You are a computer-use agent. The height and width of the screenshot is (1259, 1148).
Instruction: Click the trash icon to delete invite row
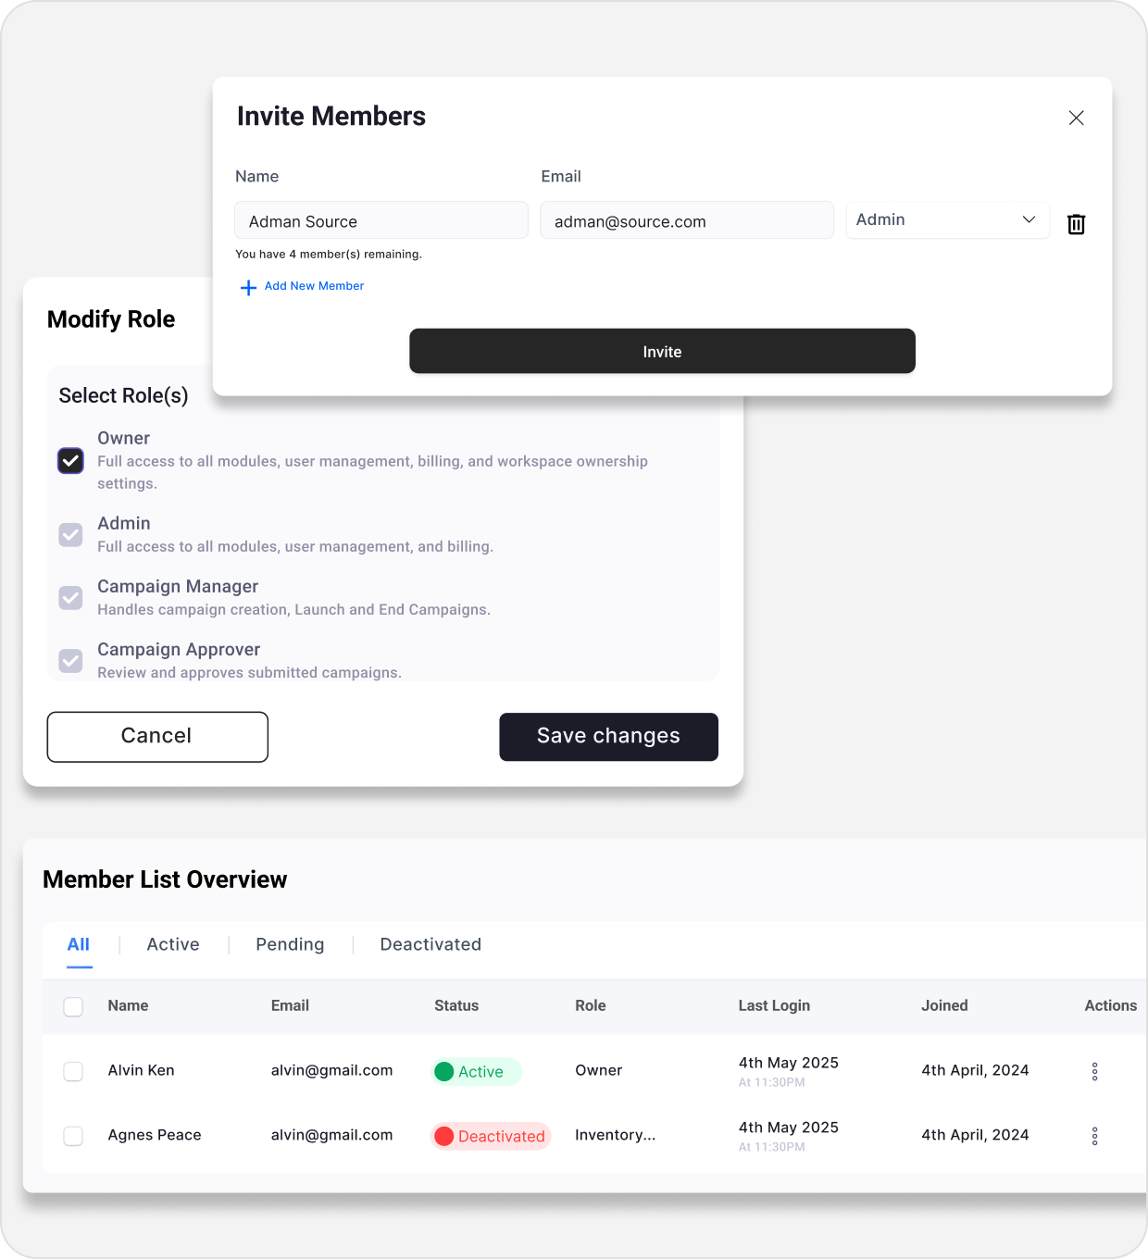(x=1076, y=224)
